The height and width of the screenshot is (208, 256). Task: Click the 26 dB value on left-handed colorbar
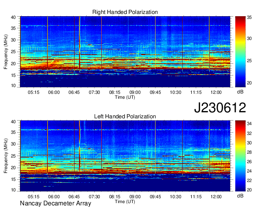[249, 162]
